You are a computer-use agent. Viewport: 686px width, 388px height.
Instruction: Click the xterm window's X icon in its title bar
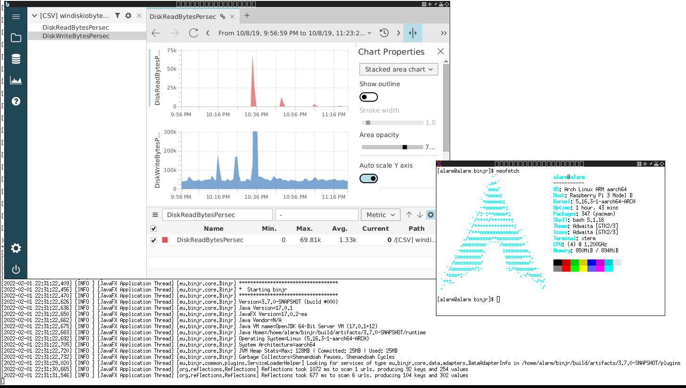point(439,164)
